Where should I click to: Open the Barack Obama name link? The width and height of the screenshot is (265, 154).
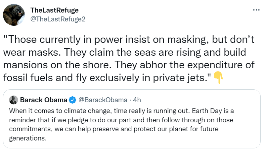click(43, 100)
